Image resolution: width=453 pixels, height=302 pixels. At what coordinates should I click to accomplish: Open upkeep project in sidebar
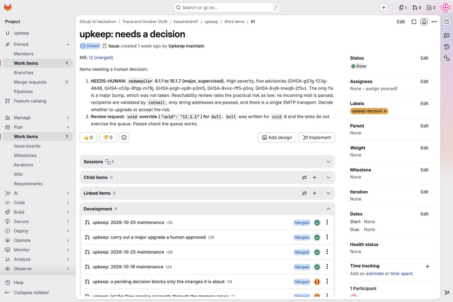point(38,33)
